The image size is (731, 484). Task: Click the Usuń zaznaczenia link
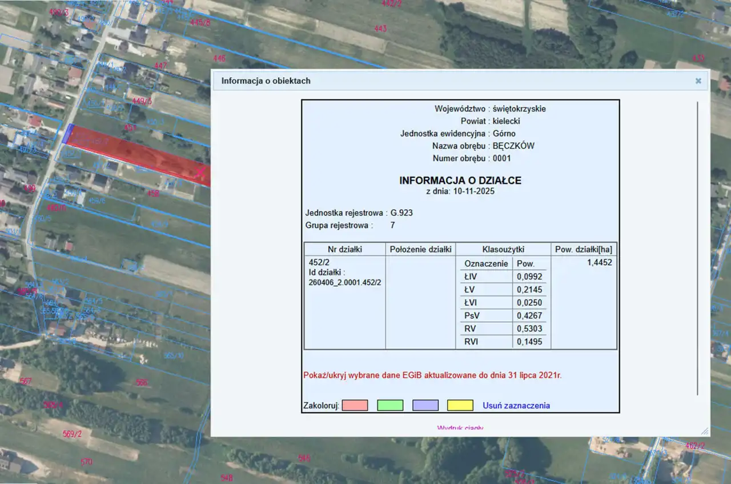[x=516, y=405]
